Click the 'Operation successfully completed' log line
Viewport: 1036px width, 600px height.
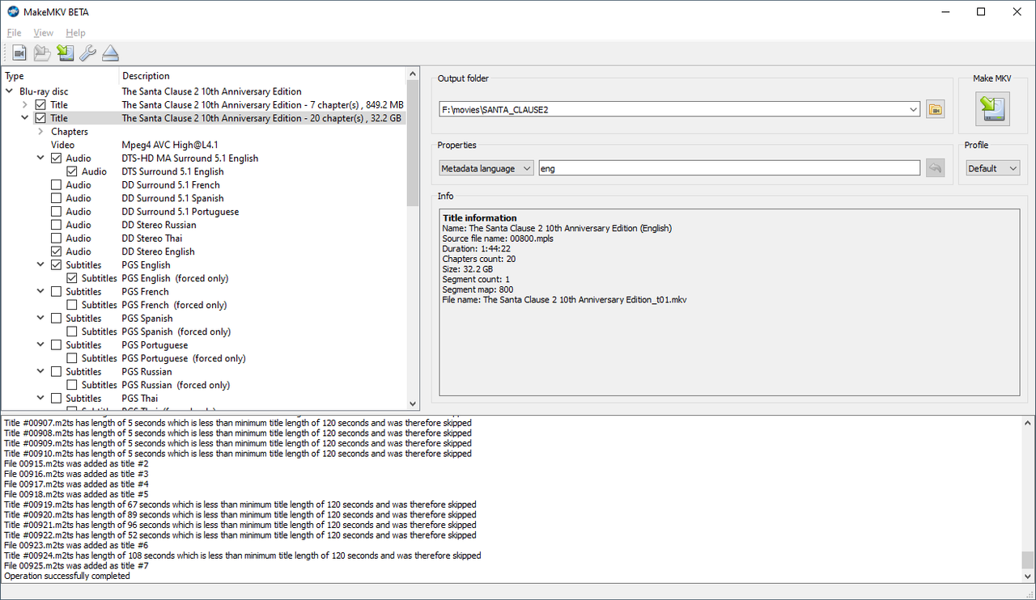(x=67, y=577)
